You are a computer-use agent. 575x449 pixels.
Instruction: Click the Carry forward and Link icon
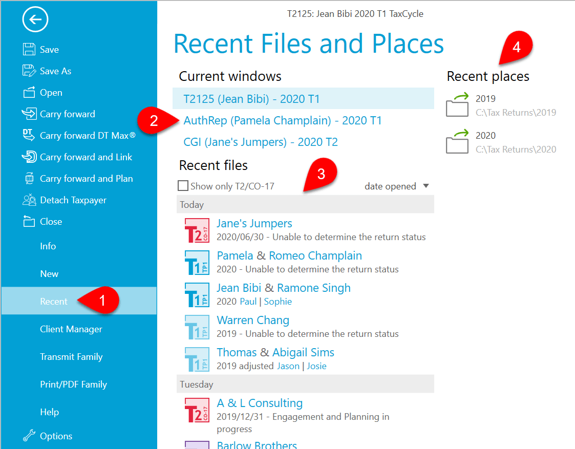tap(29, 157)
